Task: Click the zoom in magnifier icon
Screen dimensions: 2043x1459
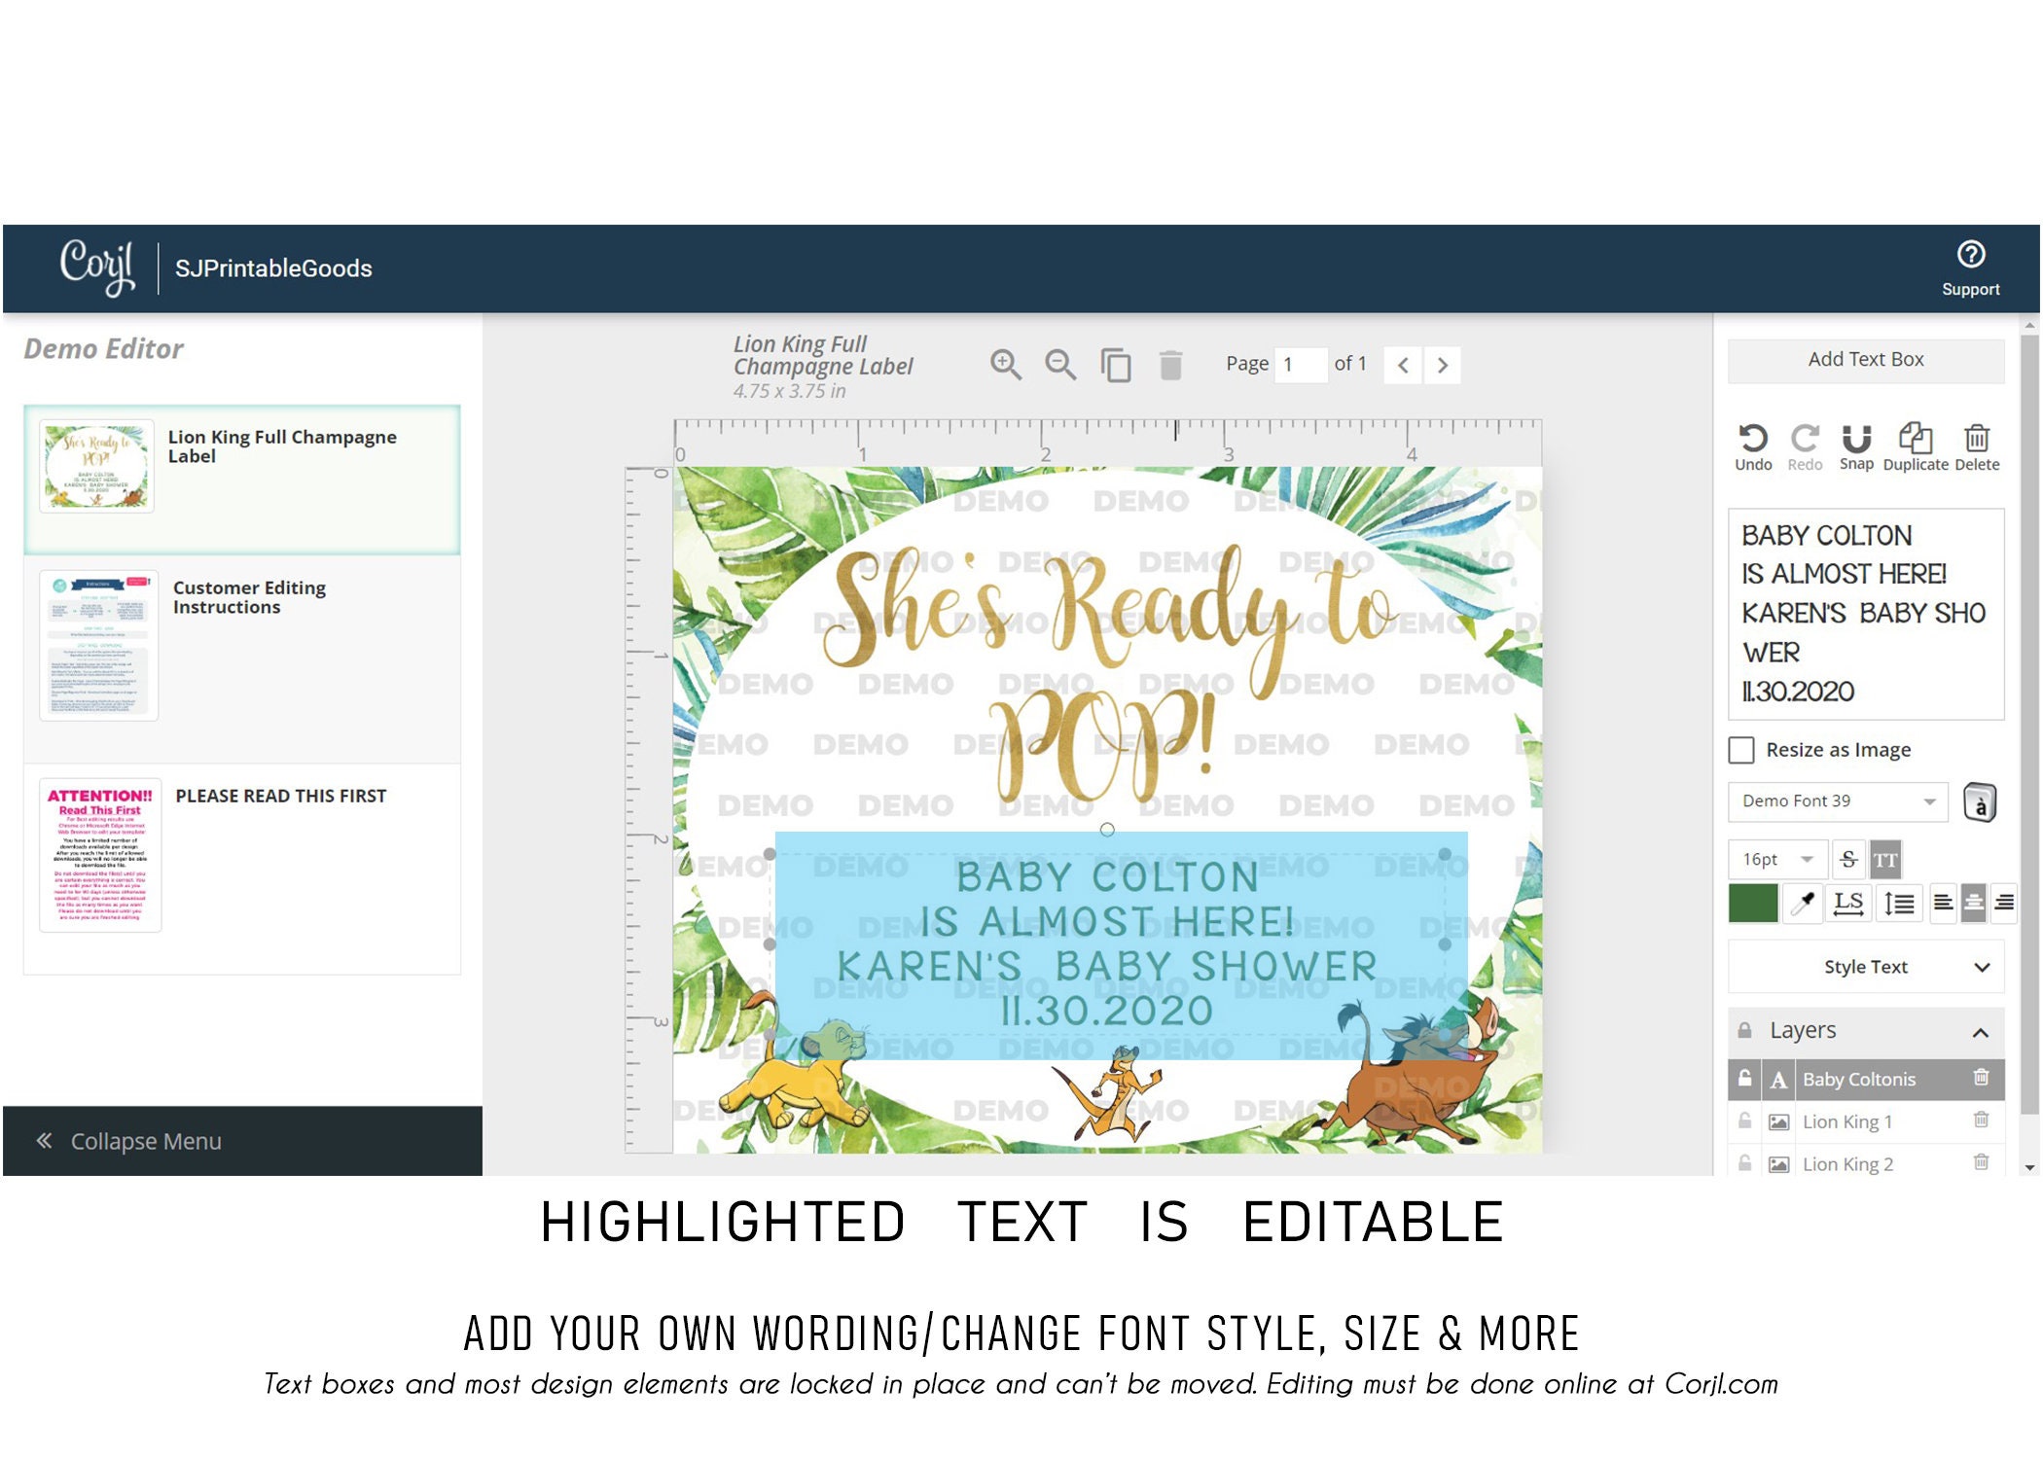Action: click(1005, 365)
